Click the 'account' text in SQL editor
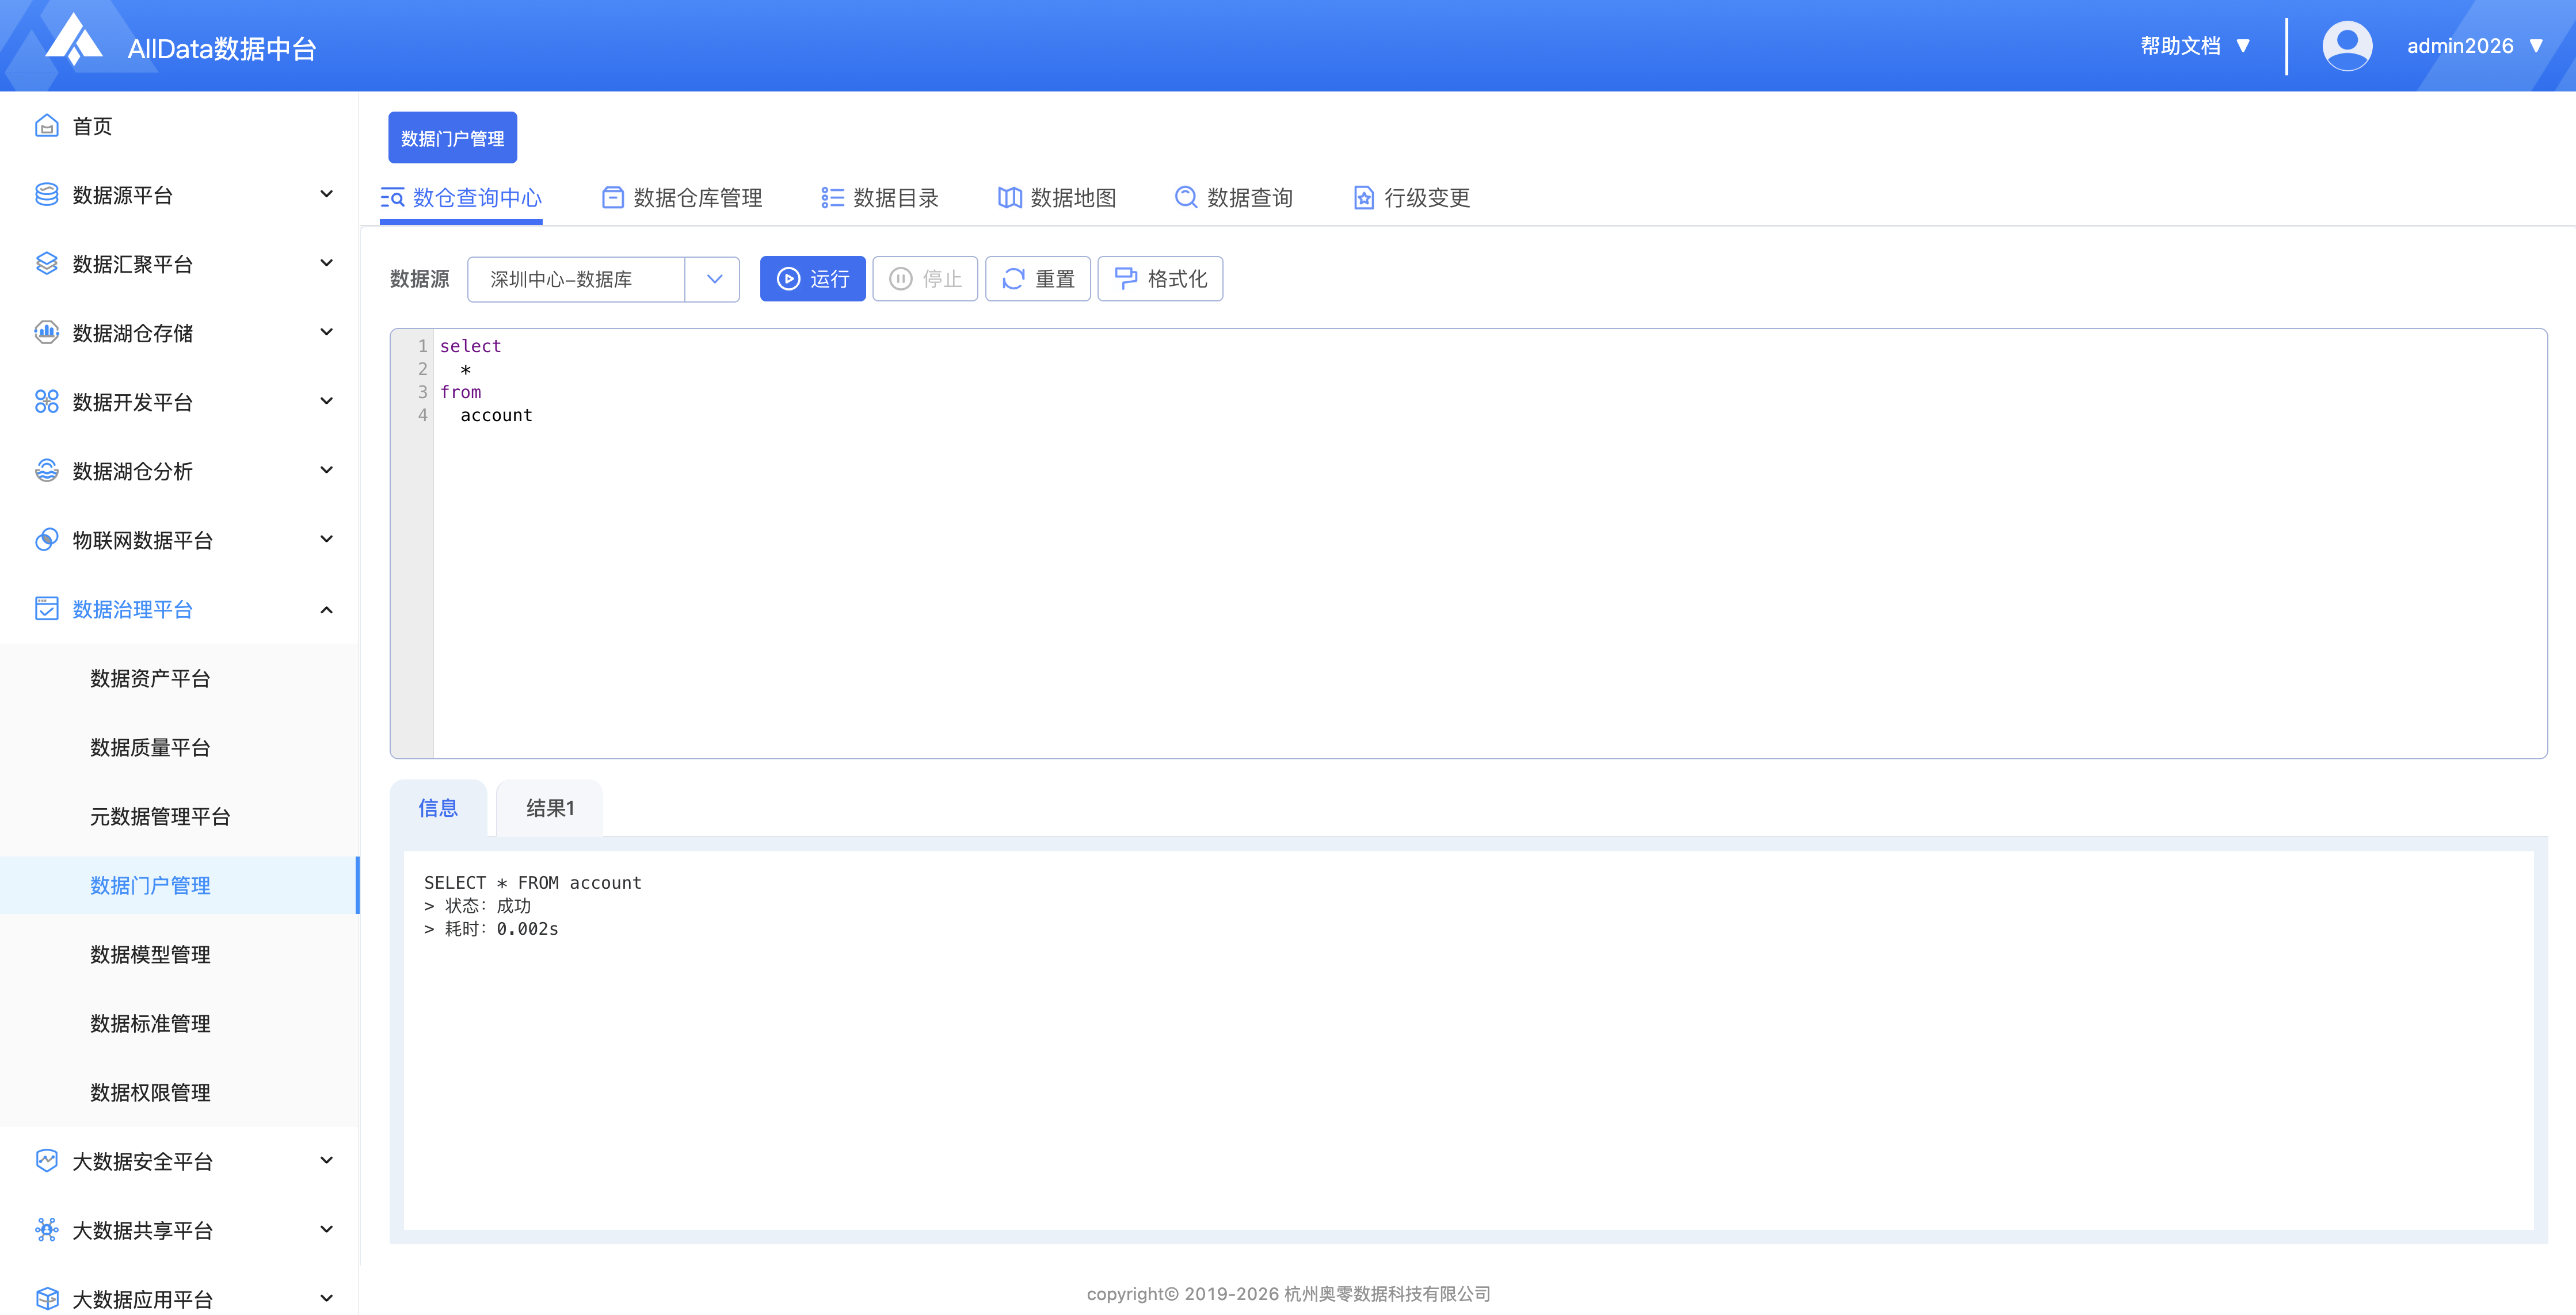 point(496,415)
